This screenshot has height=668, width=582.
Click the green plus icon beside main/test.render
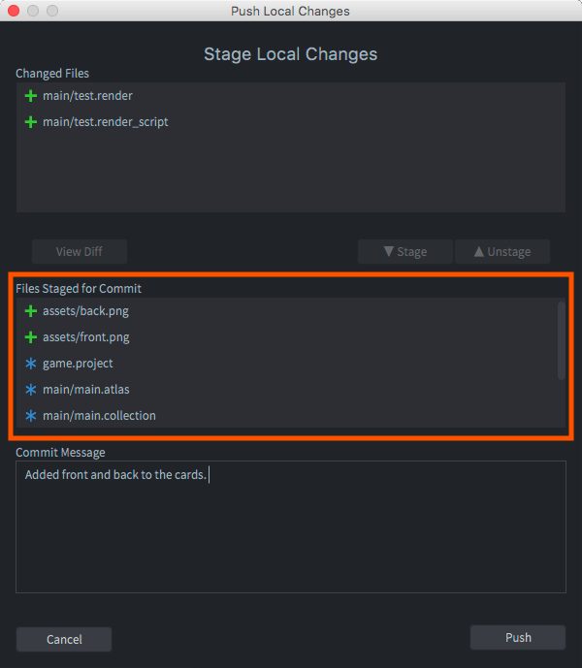click(x=31, y=96)
